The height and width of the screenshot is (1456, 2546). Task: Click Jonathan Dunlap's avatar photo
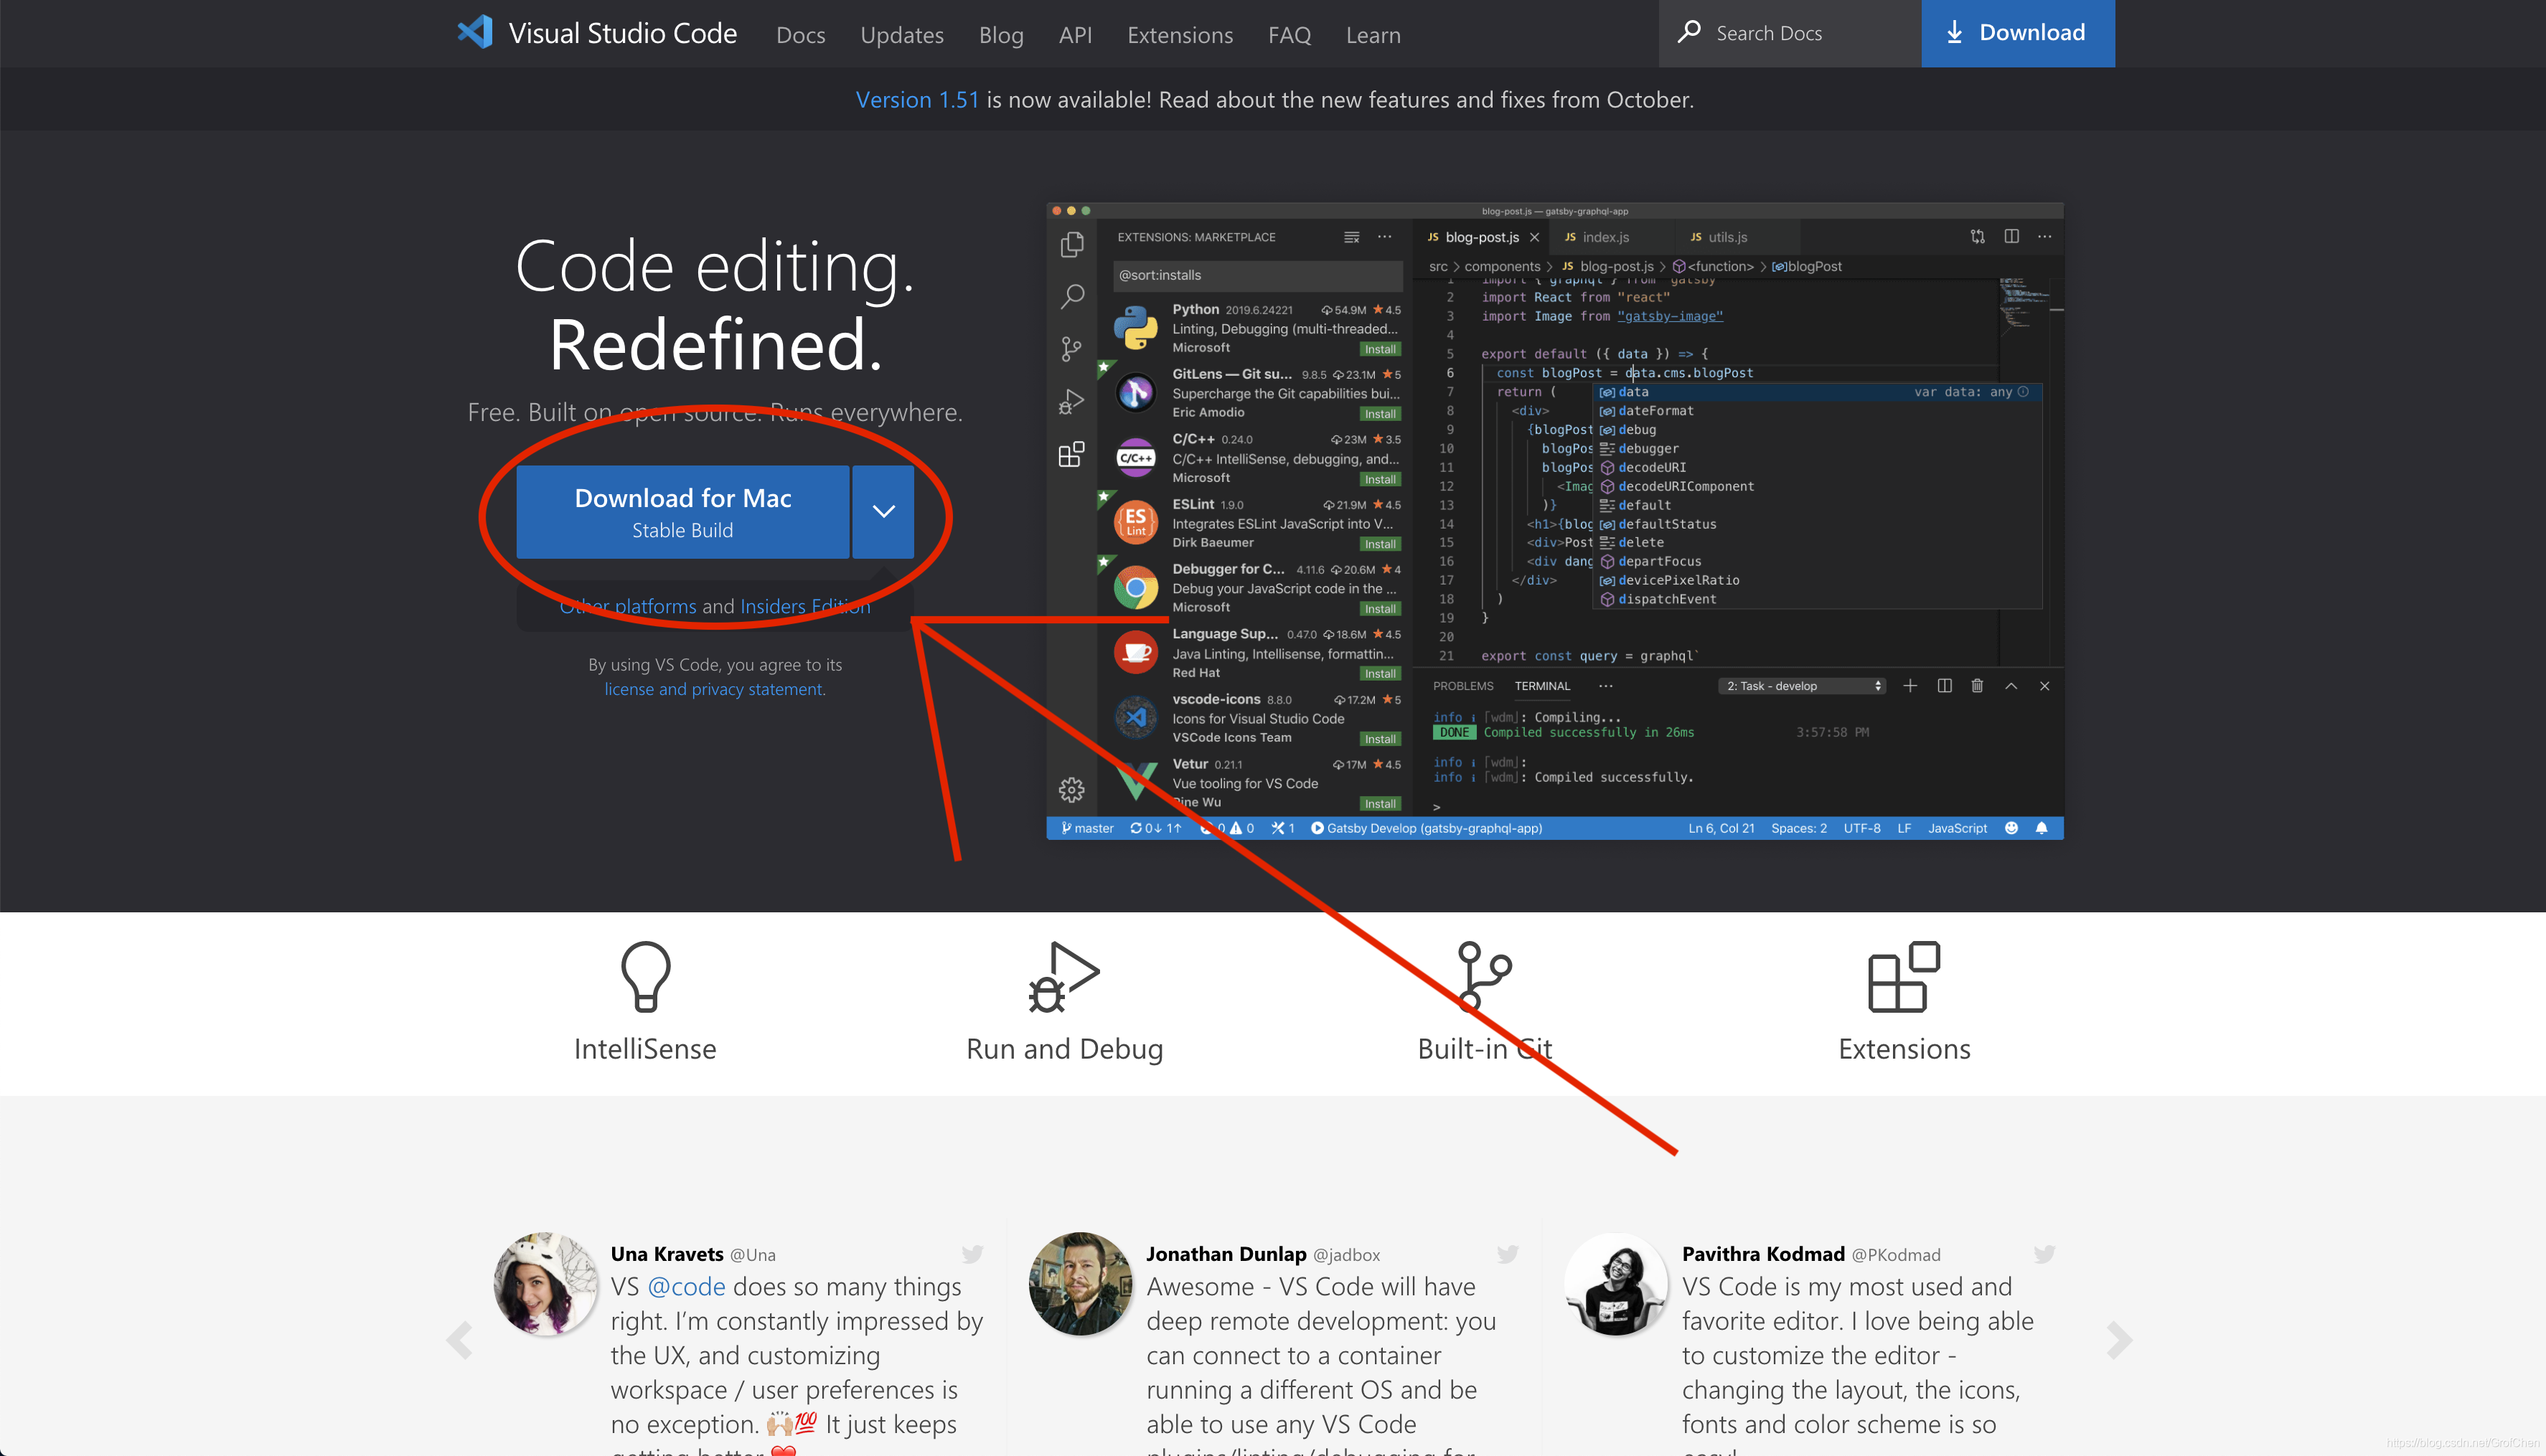pyautogui.click(x=1081, y=1284)
